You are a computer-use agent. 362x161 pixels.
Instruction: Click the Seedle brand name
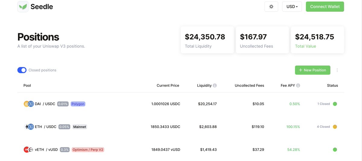pyautogui.click(x=42, y=7)
